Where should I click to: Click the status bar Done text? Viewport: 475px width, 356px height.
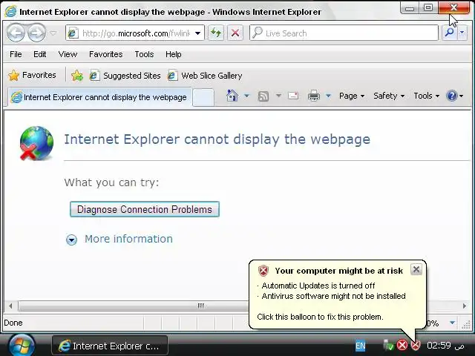[x=13, y=323]
